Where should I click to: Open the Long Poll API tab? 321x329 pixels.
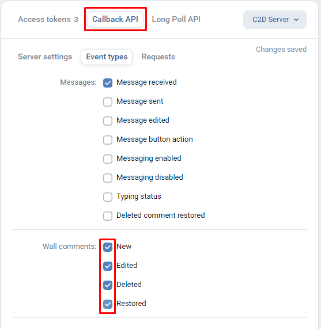point(176,20)
